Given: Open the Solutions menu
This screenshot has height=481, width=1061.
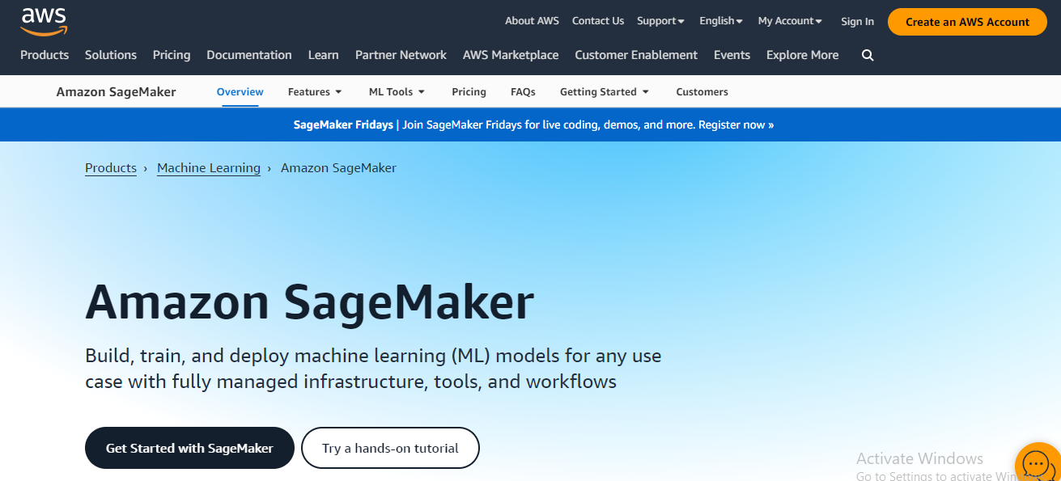Looking at the screenshot, I should (111, 55).
